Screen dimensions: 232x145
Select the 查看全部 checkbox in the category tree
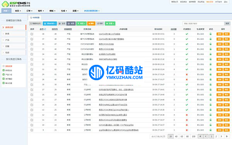click(3, 66)
